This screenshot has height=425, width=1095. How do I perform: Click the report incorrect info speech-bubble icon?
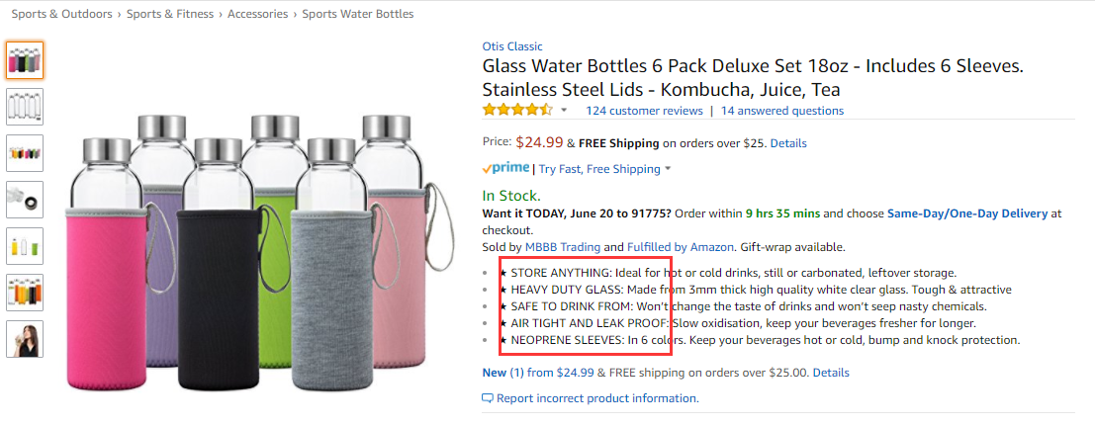click(x=487, y=398)
